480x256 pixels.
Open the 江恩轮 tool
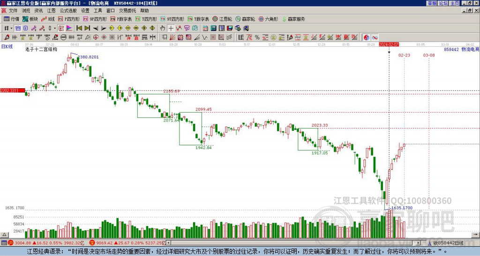coord(223,19)
